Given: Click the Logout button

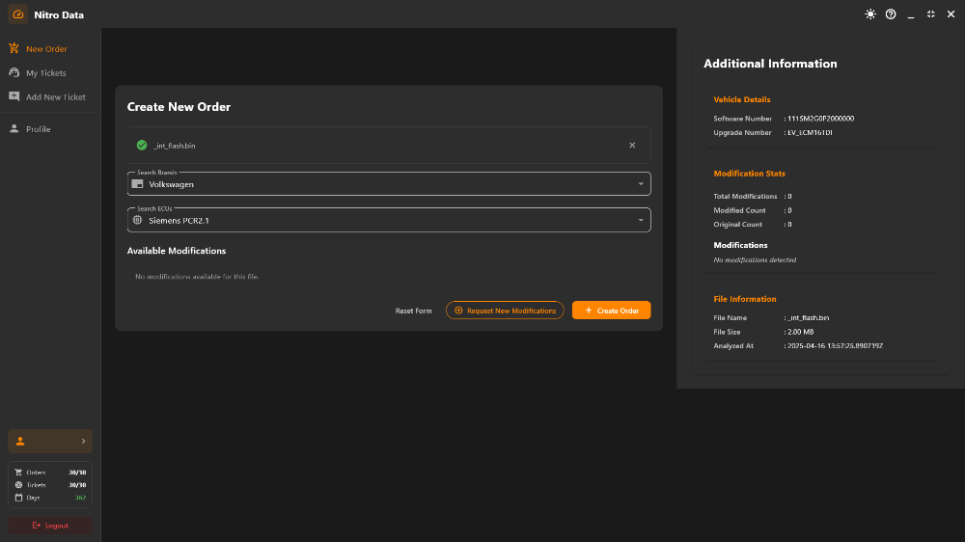Looking at the screenshot, I should point(50,526).
